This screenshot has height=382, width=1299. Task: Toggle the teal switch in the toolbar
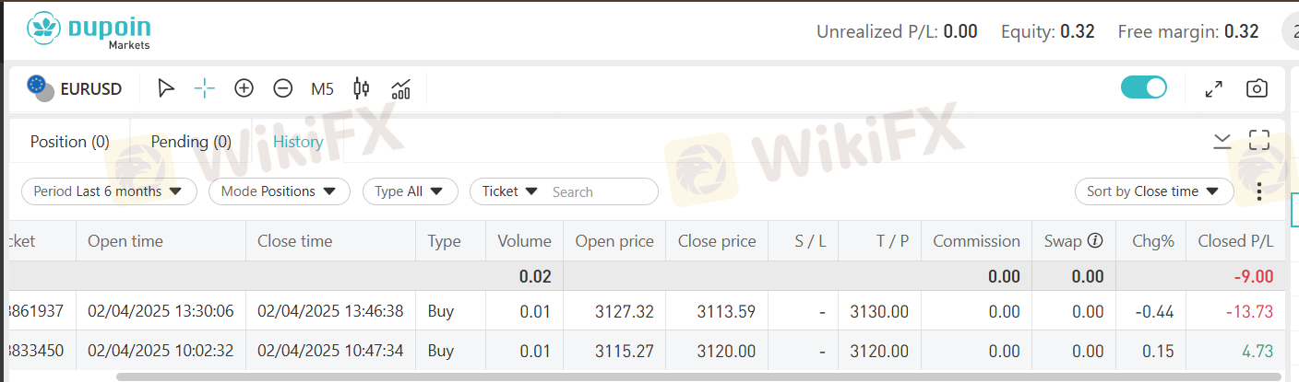click(x=1143, y=87)
